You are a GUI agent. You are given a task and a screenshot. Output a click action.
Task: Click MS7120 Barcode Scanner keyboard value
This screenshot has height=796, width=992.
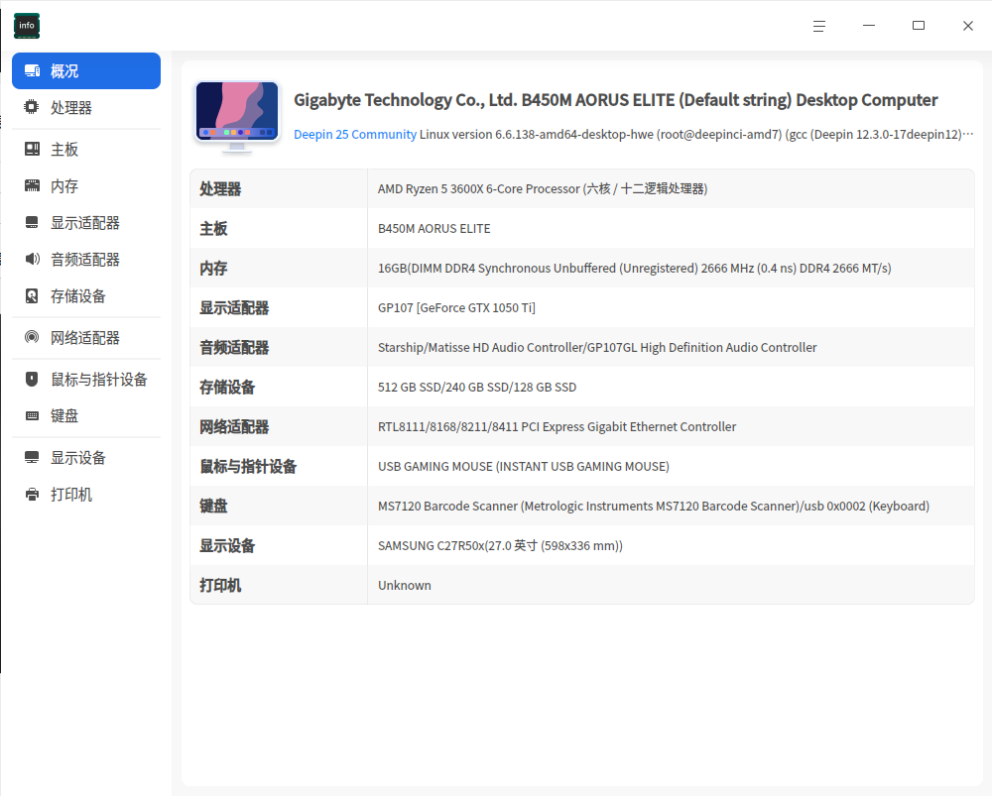[654, 506]
